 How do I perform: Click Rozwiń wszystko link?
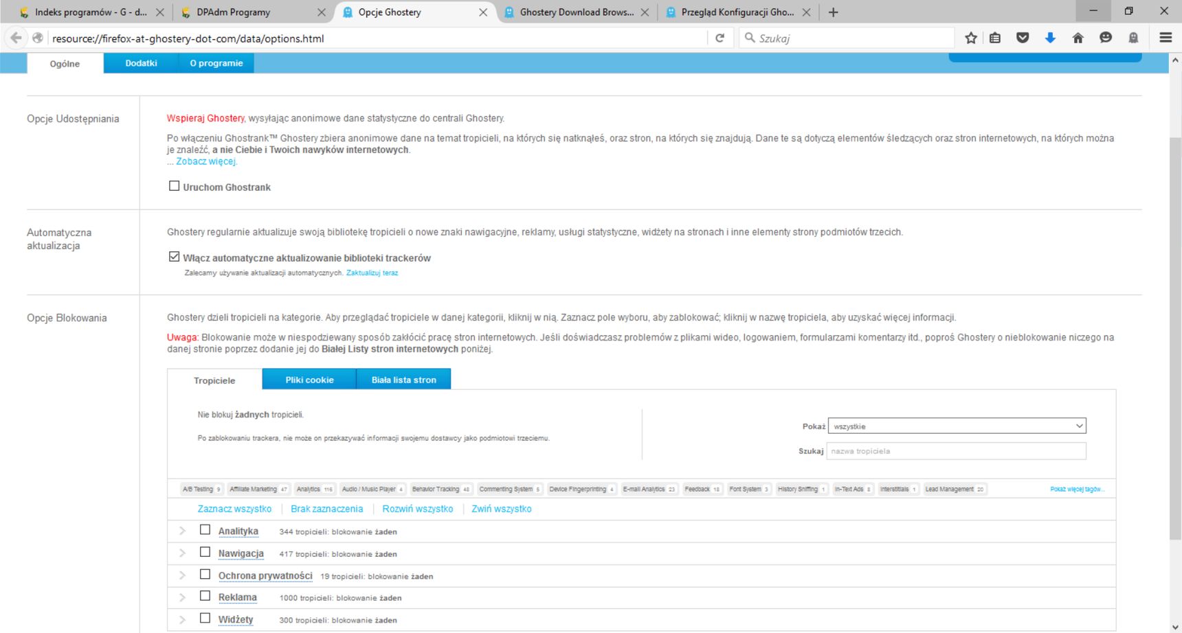coord(418,509)
